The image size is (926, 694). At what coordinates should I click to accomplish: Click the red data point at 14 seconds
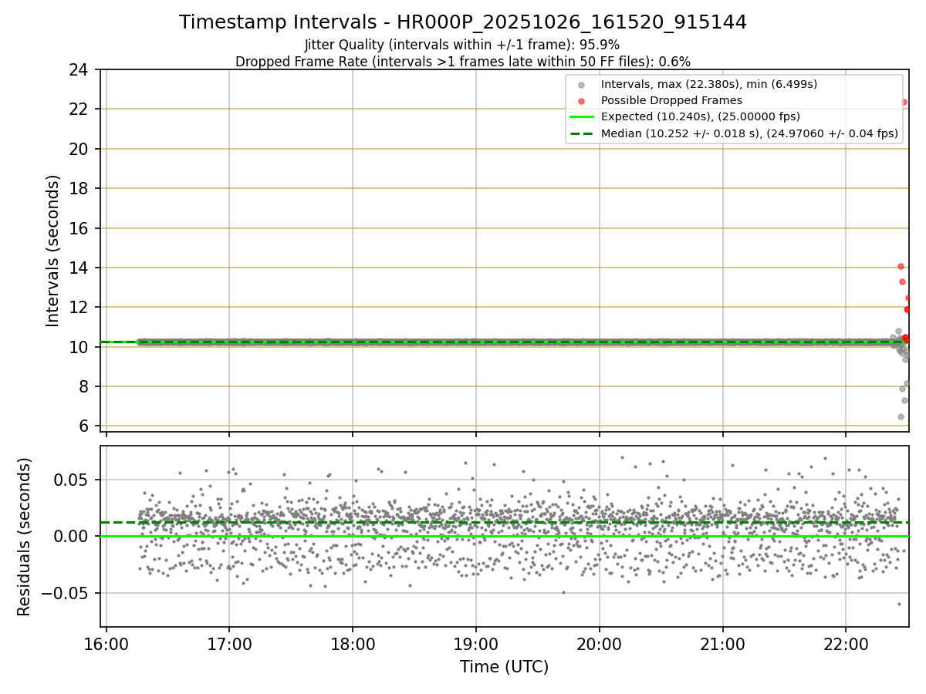click(x=901, y=266)
